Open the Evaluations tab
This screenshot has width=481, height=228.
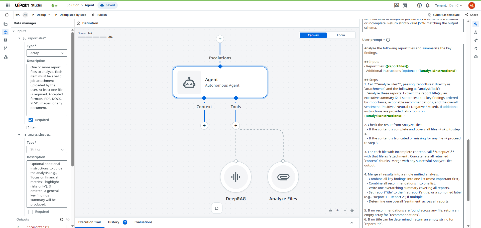pyautogui.click(x=143, y=222)
